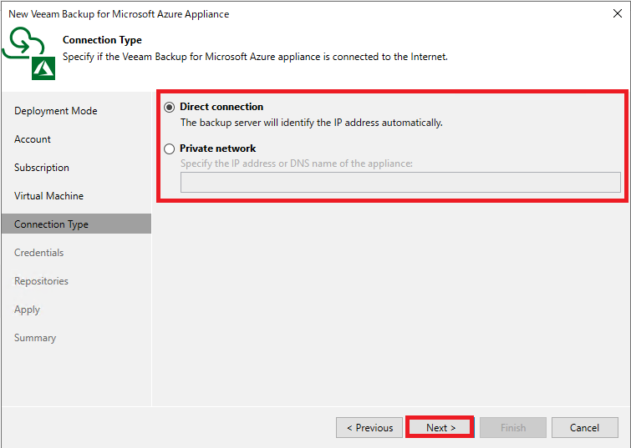Click the Previous button
The image size is (631, 448).
(x=369, y=427)
